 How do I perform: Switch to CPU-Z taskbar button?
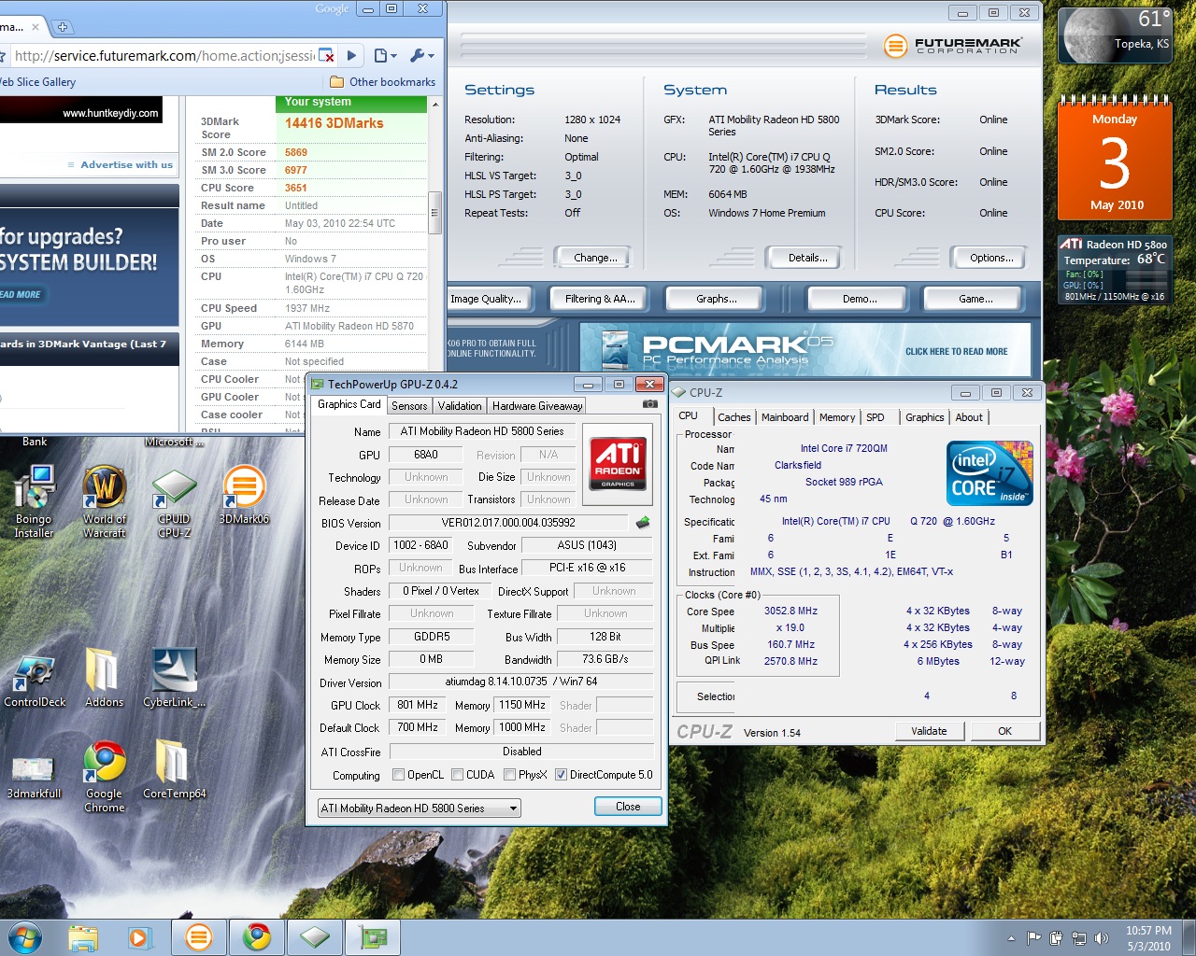tap(315, 936)
